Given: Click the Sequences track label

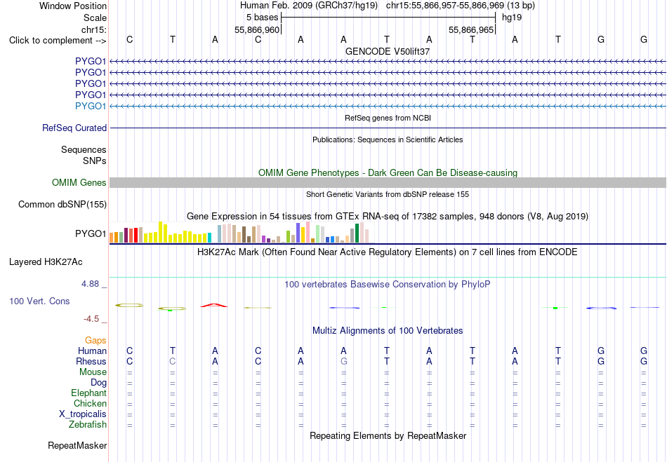Looking at the screenshot, I should tap(84, 149).
